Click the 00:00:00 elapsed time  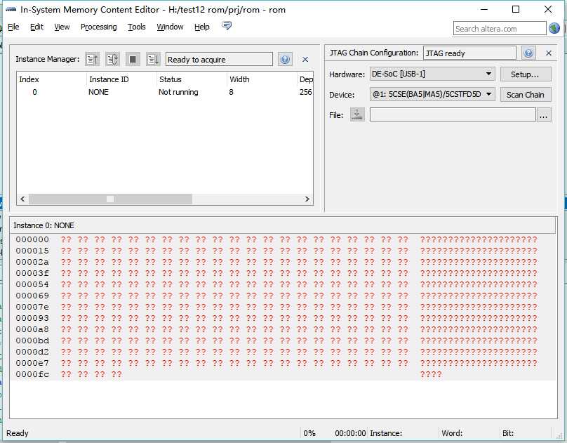pyautogui.click(x=350, y=433)
